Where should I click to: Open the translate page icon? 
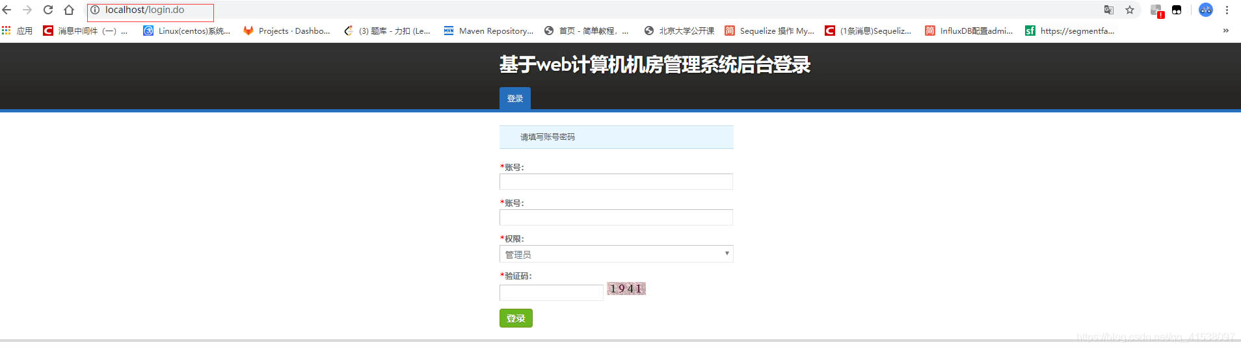pos(1109,10)
